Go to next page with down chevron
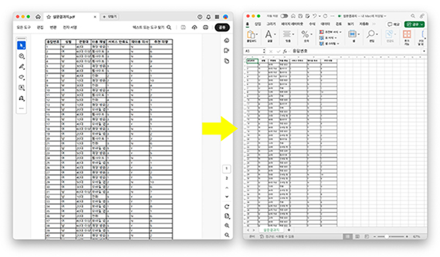 pos(226,197)
